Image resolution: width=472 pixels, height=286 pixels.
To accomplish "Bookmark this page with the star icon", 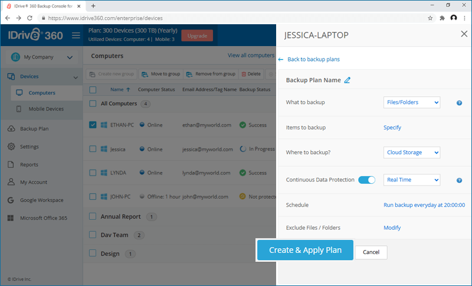I will pyautogui.click(x=430, y=18).
